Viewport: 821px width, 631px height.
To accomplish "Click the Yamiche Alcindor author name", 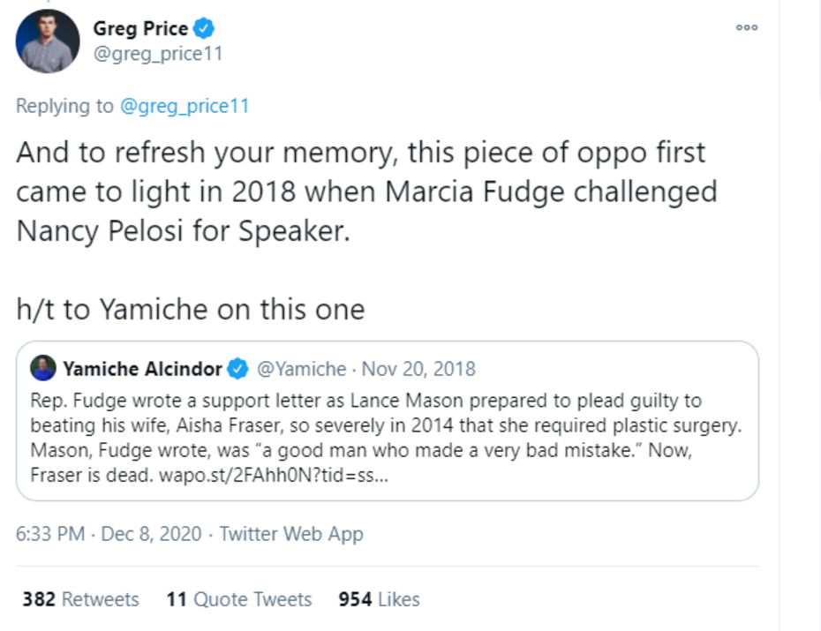I will (141, 368).
